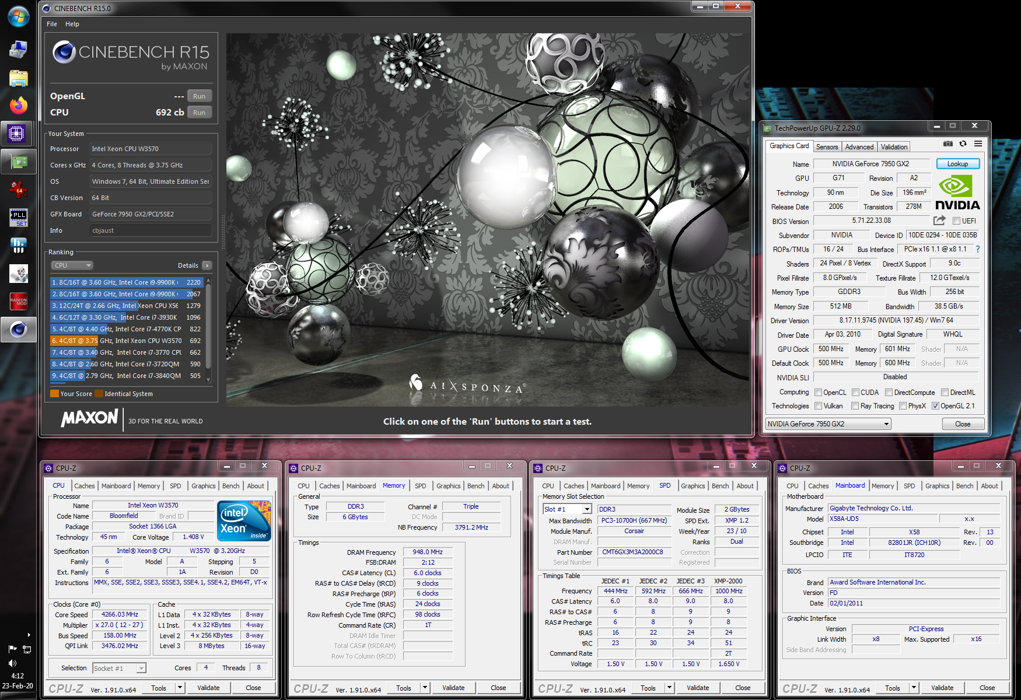Take GPU-Z screenshot with camera icon
The width and height of the screenshot is (1021, 700).
click(948, 143)
